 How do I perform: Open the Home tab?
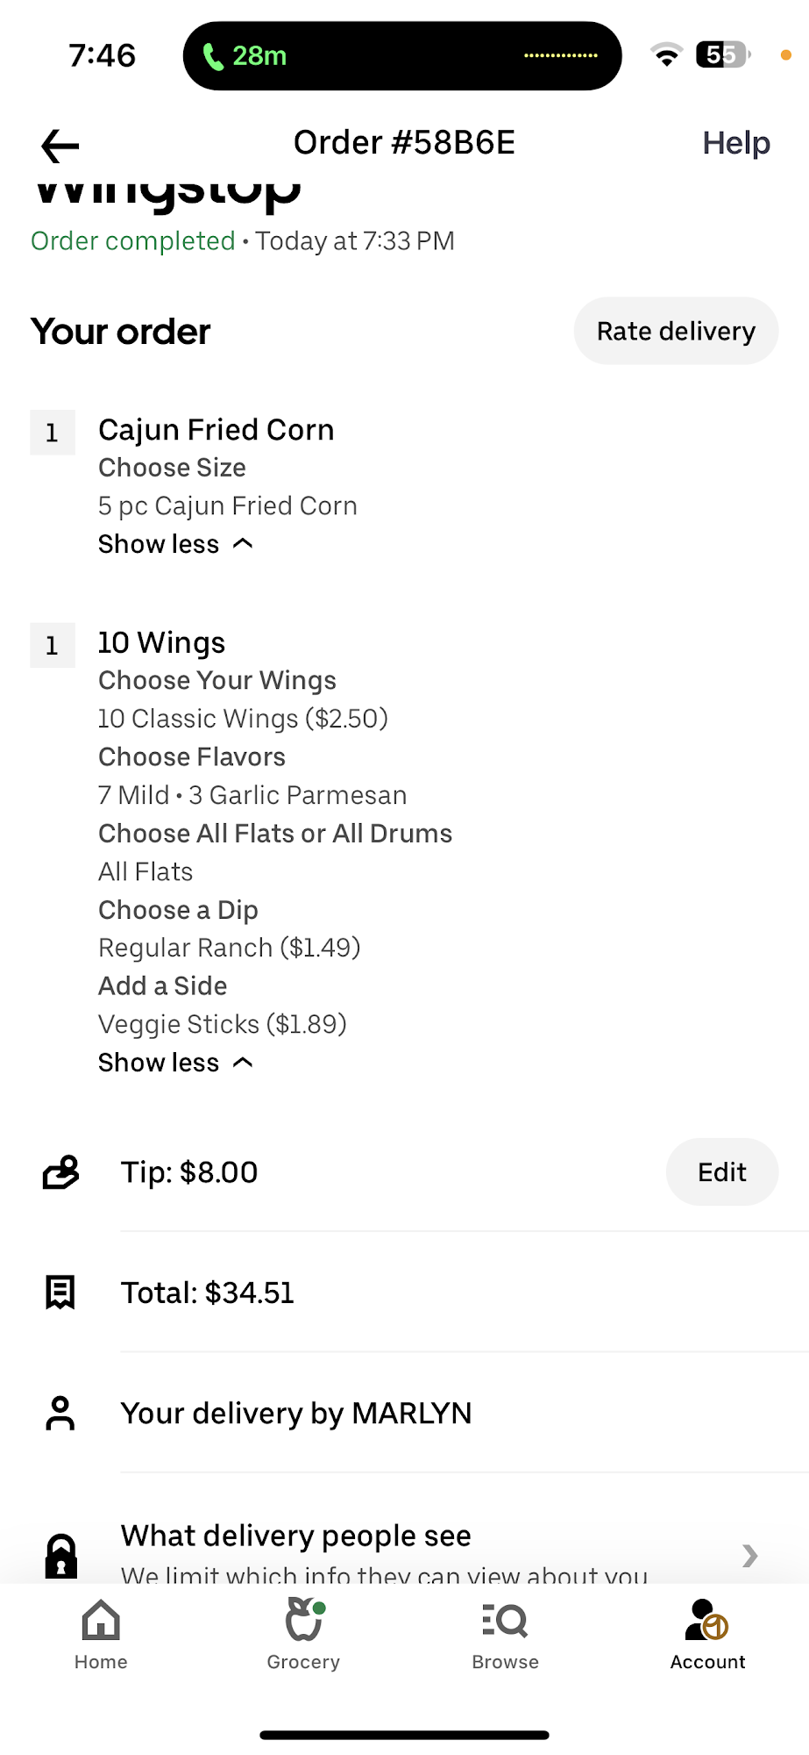101,1633
